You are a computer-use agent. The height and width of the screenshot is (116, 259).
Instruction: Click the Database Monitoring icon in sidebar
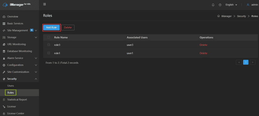4,51
